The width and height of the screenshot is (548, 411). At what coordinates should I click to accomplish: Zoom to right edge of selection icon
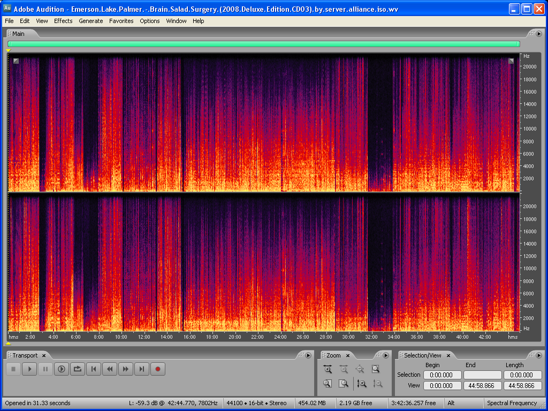click(x=344, y=384)
